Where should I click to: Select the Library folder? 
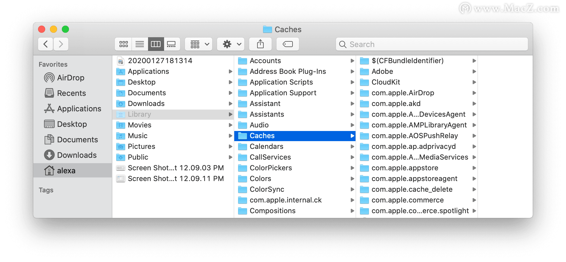[x=173, y=114]
